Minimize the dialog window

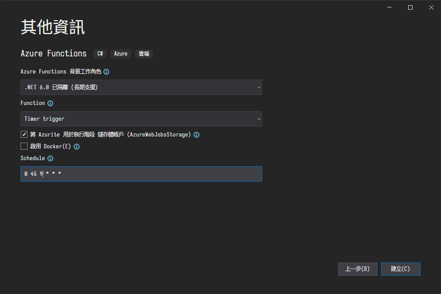point(389,7)
